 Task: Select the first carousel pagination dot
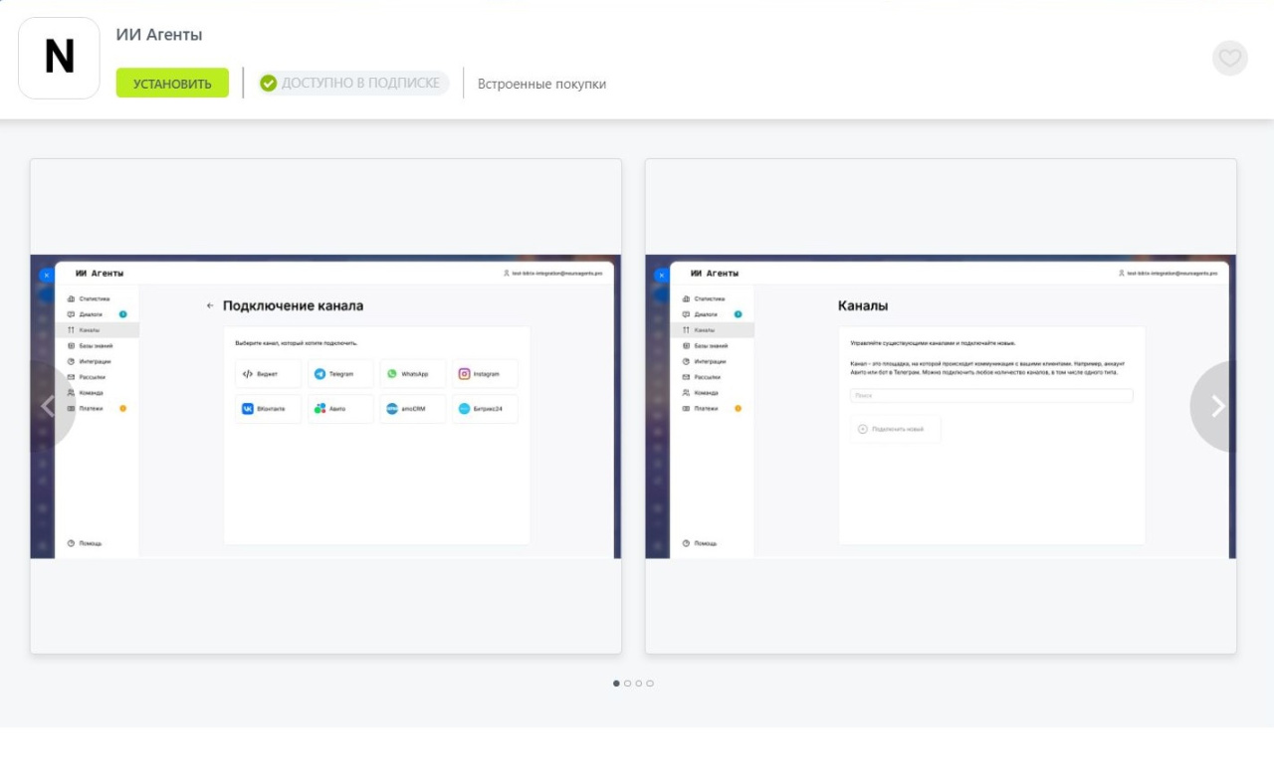[x=616, y=684]
